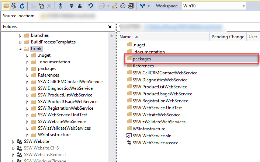This screenshot has height=162, width=260.
Task: Click the Undo Pending Changes icon
Action: click(90, 6)
